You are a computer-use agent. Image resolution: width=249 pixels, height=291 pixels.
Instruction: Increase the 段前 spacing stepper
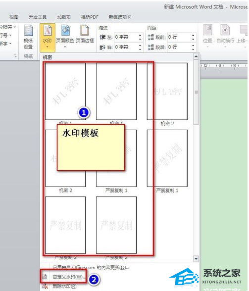pos(193,35)
